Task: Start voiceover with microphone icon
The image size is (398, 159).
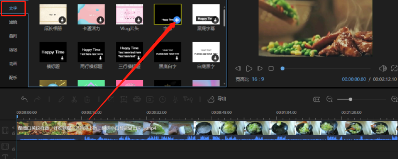Action: click(175, 99)
